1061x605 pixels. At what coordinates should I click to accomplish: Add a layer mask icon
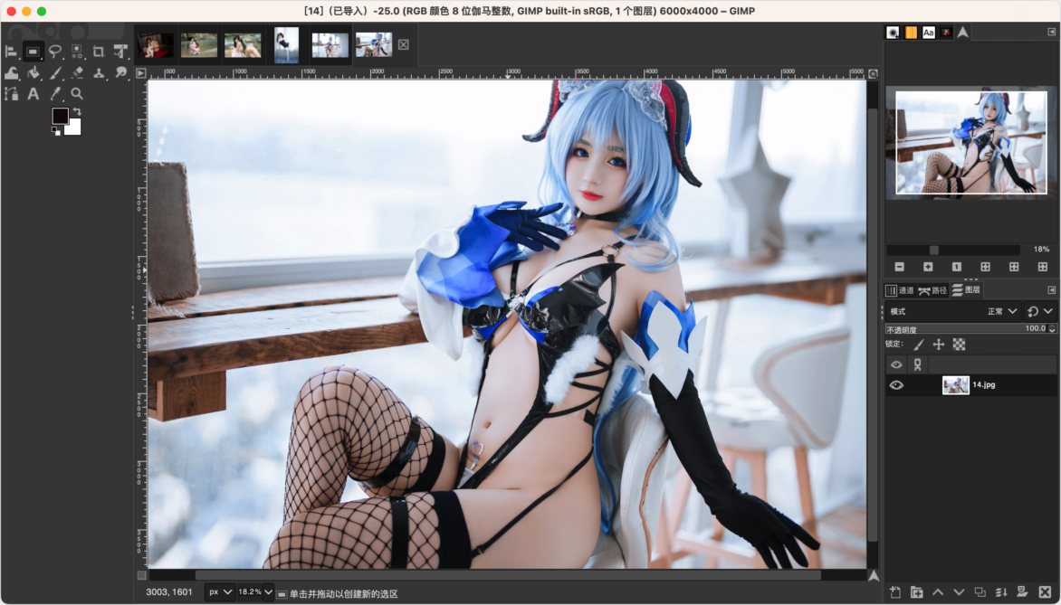pos(1022,592)
